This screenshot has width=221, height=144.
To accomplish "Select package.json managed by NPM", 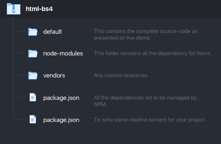I will (x=61, y=98).
